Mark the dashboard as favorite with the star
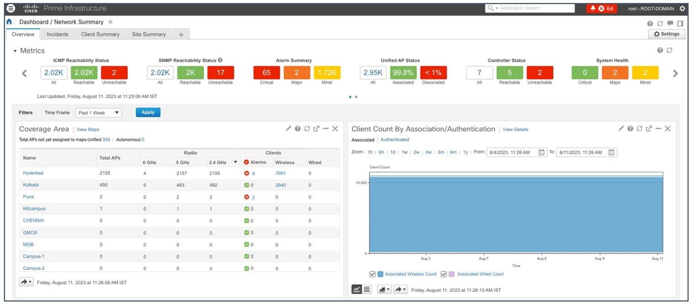693x305 pixels. (110, 22)
